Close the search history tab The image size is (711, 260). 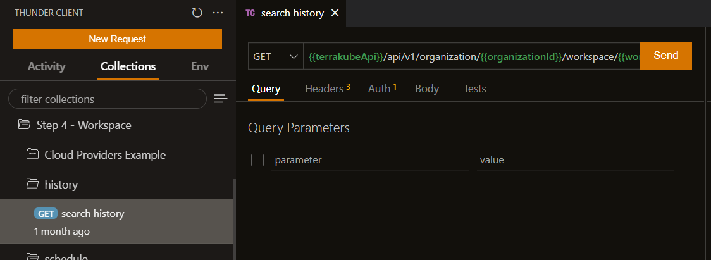pos(335,13)
